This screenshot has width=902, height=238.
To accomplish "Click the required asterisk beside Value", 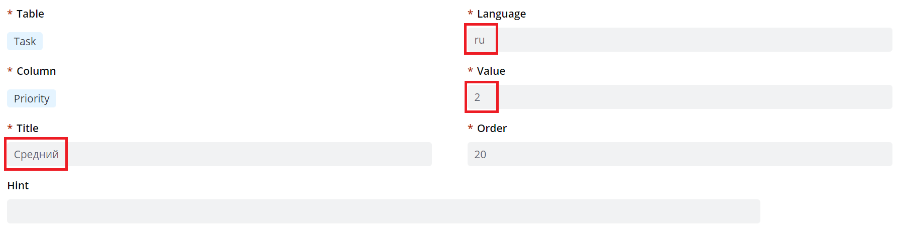I will 470,71.
